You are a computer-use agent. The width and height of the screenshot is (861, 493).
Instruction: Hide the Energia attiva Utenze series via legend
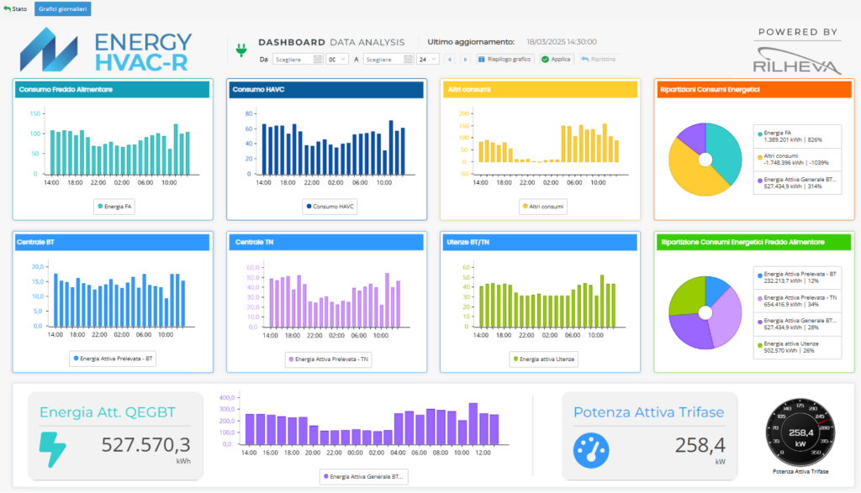click(x=542, y=359)
